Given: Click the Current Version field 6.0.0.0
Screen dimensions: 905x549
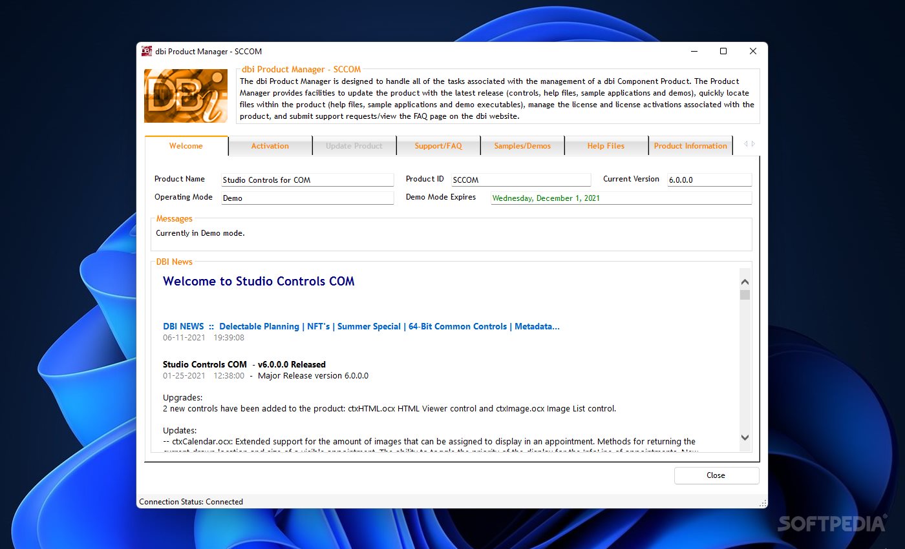Looking at the screenshot, I should 710,180.
